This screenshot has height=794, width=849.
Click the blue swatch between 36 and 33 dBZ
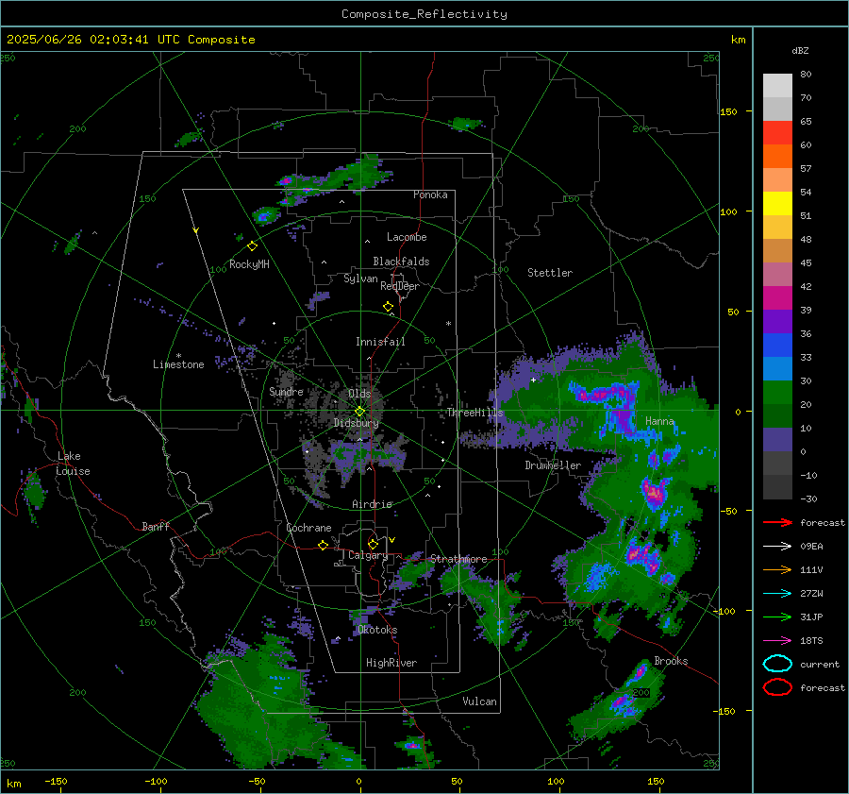777,346
